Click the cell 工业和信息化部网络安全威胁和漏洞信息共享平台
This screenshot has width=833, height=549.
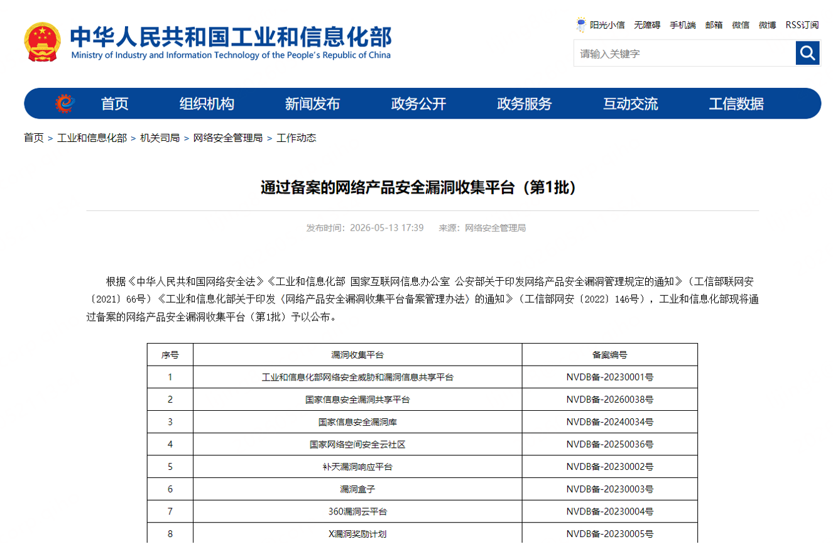pos(357,378)
